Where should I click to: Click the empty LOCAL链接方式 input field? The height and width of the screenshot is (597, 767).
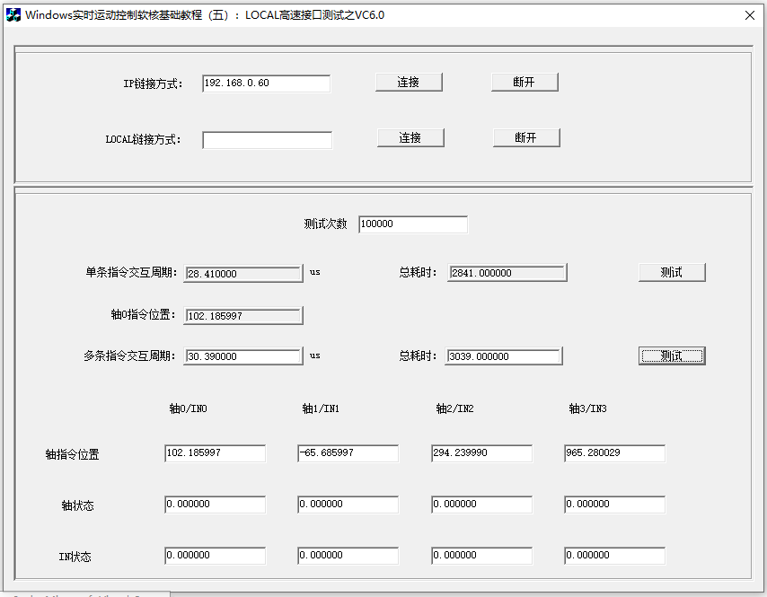(x=266, y=140)
